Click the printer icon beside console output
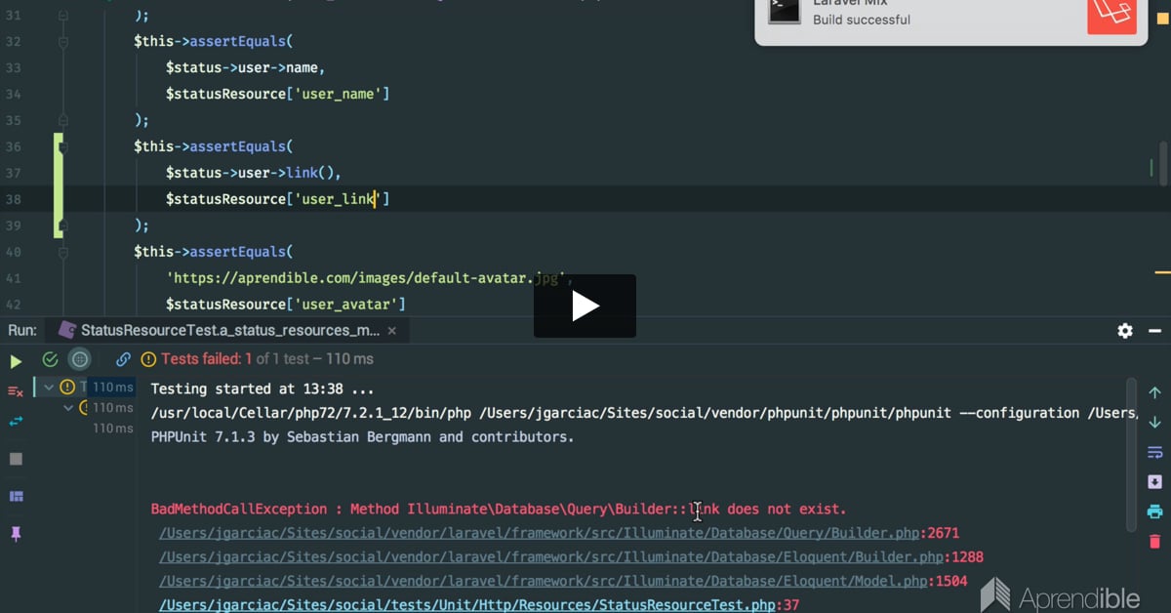Viewport: 1171px width, 613px height. (x=1155, y=511)
